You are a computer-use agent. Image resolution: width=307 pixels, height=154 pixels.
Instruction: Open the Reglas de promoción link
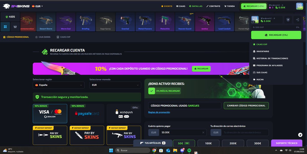click(159, 112)
